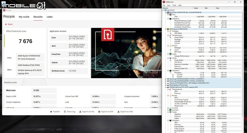This screenshot has height=133, width=247.
Task: Open the Tools menu in HWMonitor
Action: pos(174,5)
